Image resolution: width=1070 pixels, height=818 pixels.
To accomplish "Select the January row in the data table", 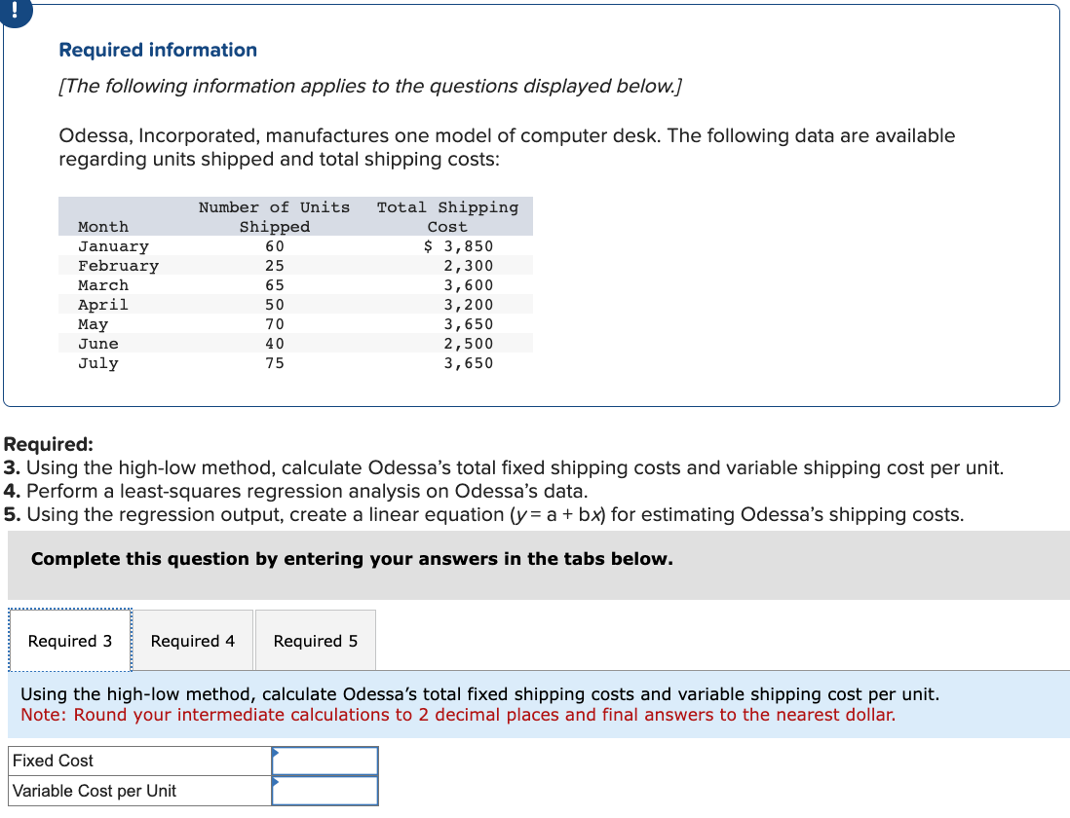I will [114, 245].
